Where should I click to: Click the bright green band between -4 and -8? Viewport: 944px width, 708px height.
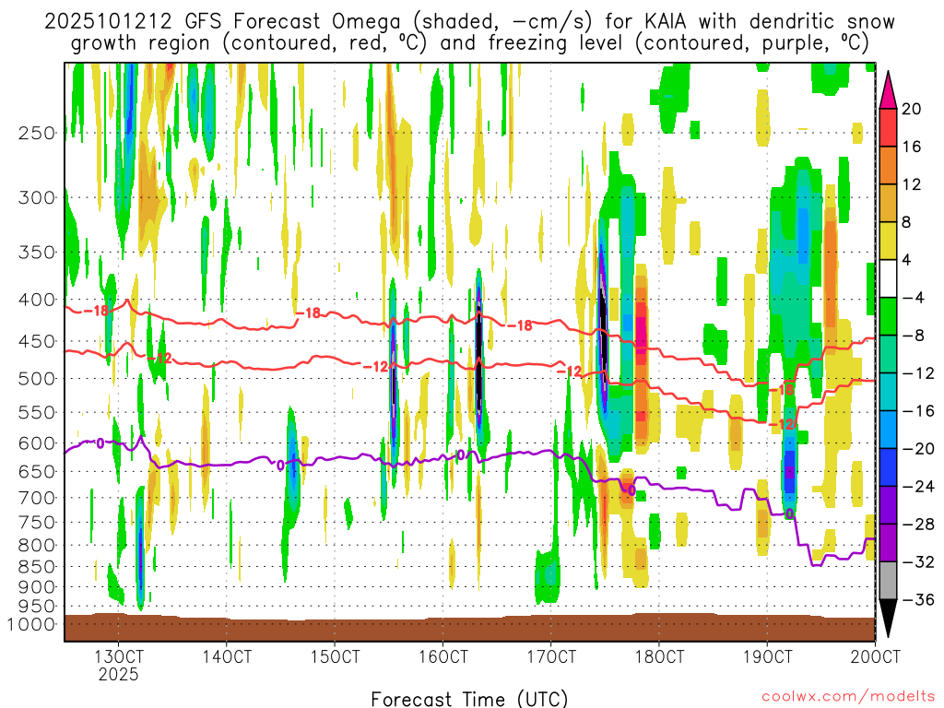point(888,316)
